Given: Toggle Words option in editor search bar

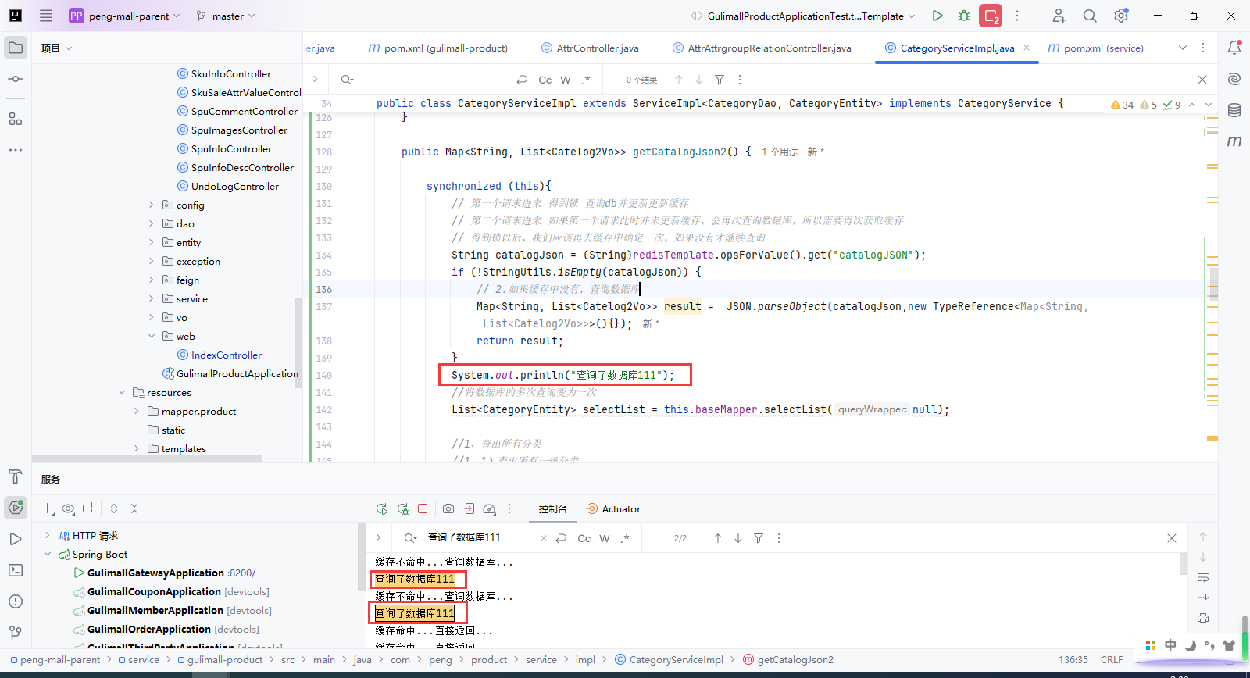Looking at the screenshot, I should 566,80.
